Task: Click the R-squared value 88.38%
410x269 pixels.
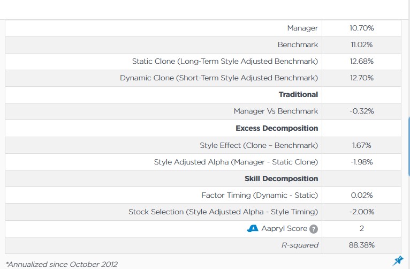Action: (x=362, y=245)
